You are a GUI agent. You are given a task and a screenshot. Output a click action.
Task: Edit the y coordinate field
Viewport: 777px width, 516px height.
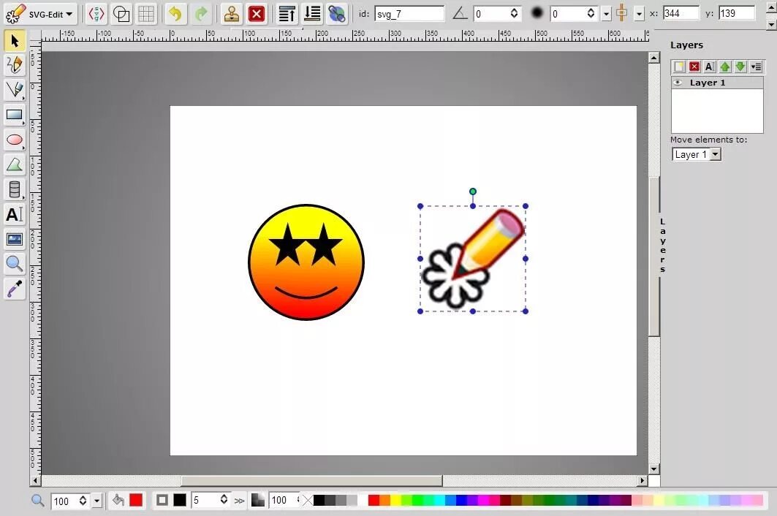[x=737, y=13]
